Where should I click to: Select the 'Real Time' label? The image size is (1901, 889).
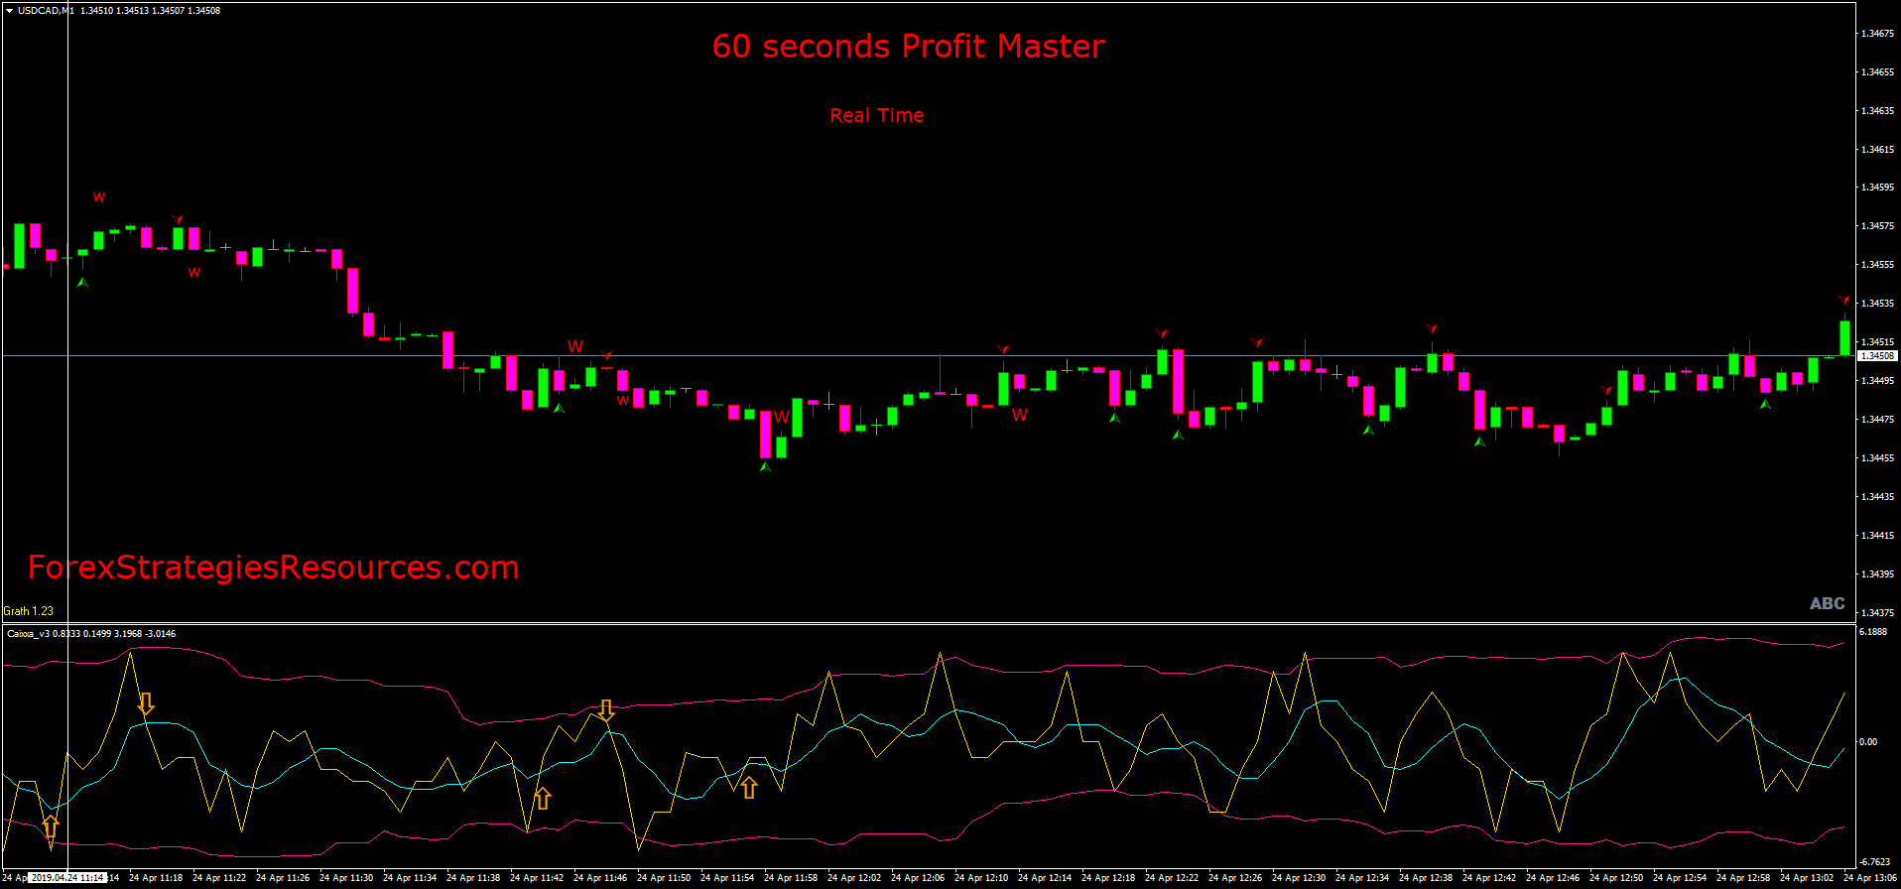877,115
